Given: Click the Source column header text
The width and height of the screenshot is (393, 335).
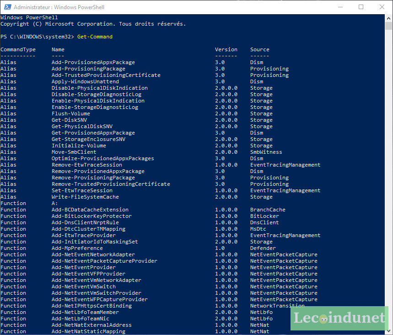Looking at the screenshot, I should coord(260,49).
